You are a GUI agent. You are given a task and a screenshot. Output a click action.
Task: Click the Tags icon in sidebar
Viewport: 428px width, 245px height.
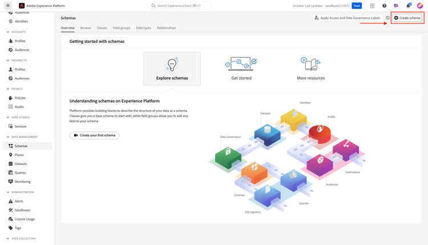tap(11, 228)
